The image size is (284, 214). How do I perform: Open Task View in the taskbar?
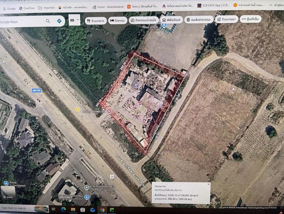pos(53,209)
